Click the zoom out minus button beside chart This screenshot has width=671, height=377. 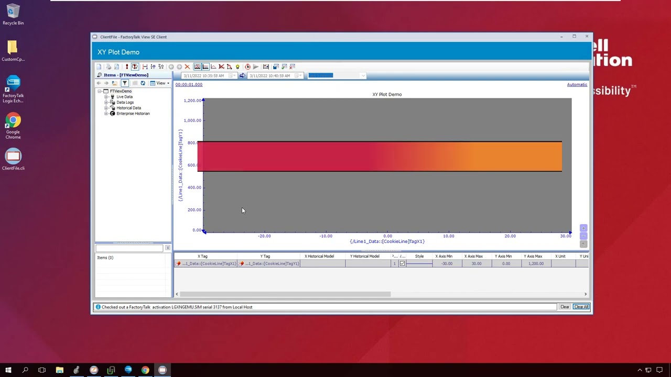(583, 236)
